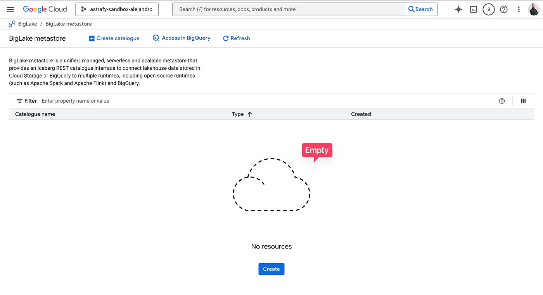543x295 pixels.
Task: Click the BigLake metastore breadcrumb
Action: click(x=69, y=24)
